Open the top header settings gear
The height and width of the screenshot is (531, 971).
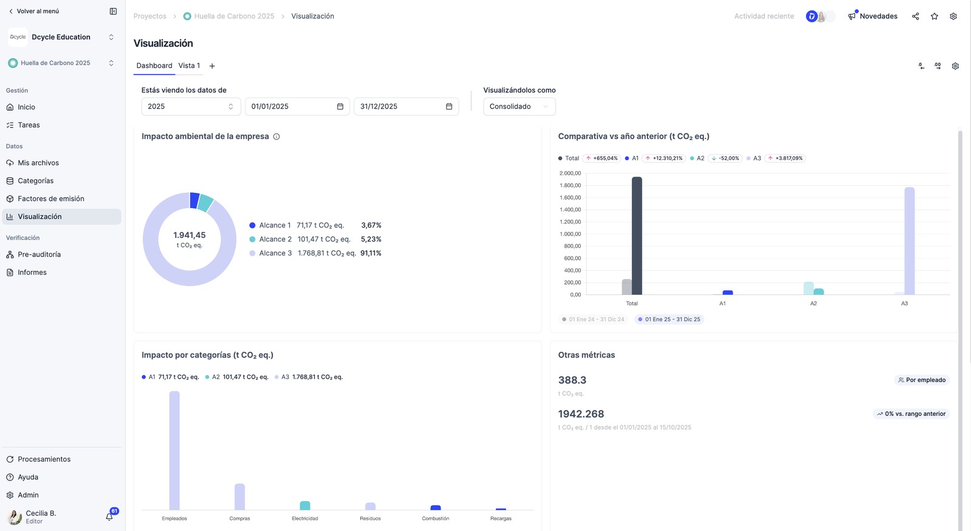point(953,16)
